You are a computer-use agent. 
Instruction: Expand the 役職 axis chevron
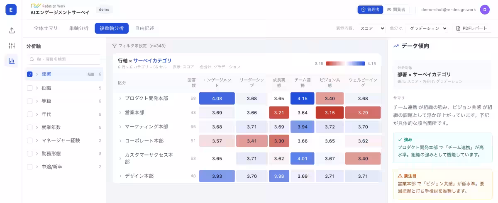point(37,88)
